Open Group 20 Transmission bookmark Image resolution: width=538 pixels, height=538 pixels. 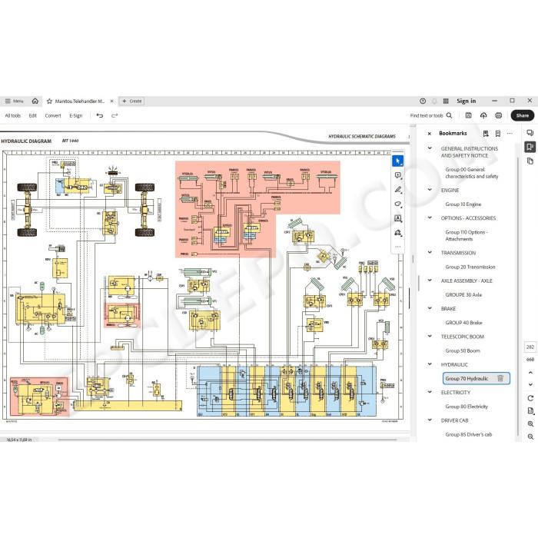coord(470,267)
